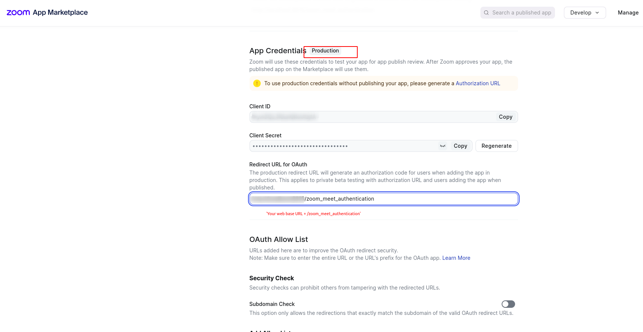Click the OAuth Allow List heading
643x332 pixels.
pyautogui.click(x=279, y=239)
